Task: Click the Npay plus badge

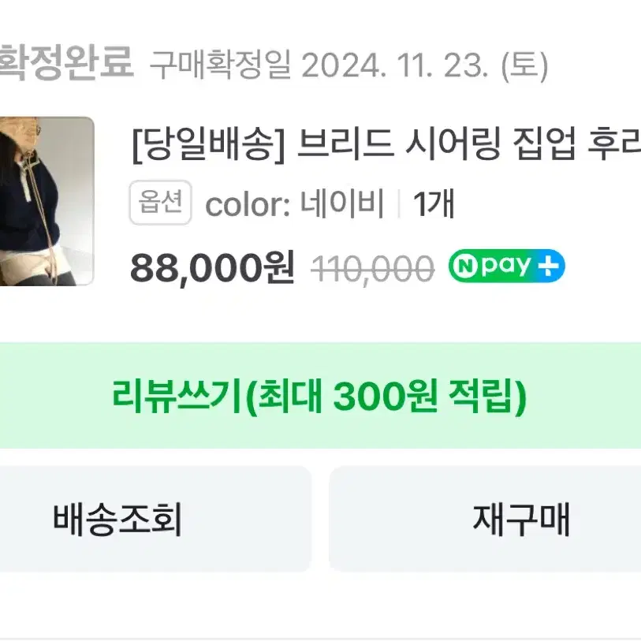Action: 506,266
